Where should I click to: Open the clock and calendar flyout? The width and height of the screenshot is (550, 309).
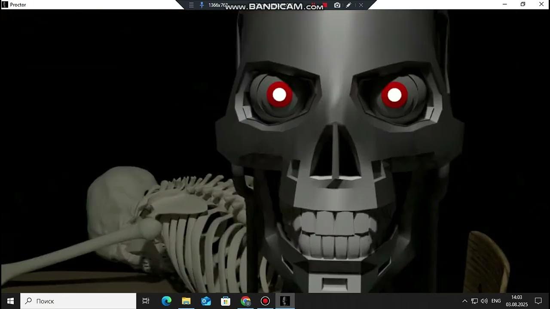[x=516, y=301]
